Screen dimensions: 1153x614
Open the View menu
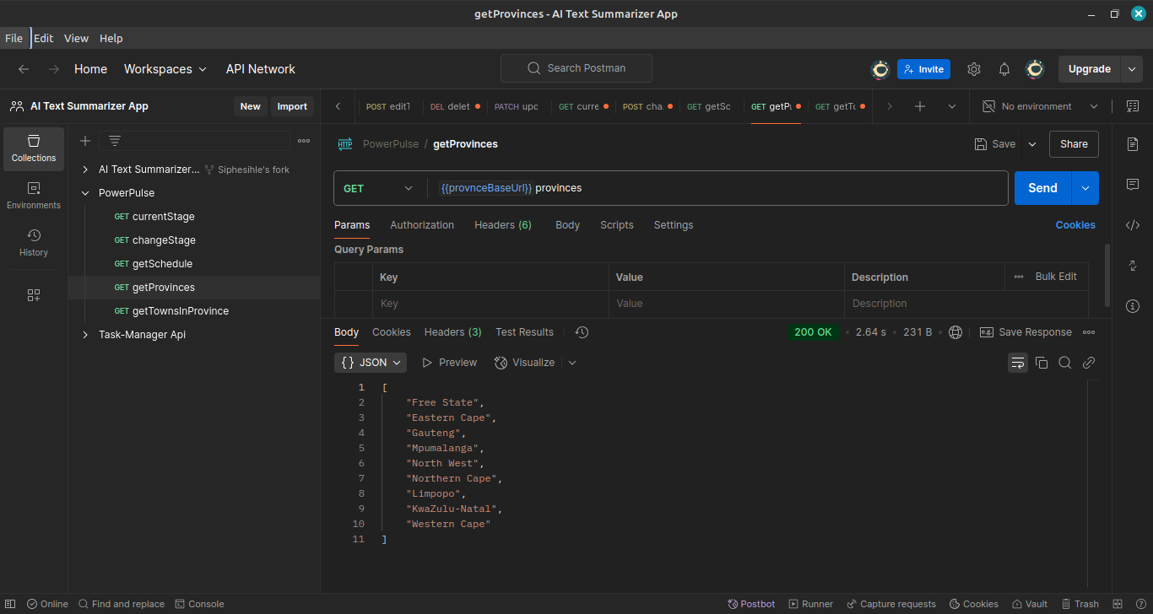pos(76,38)
